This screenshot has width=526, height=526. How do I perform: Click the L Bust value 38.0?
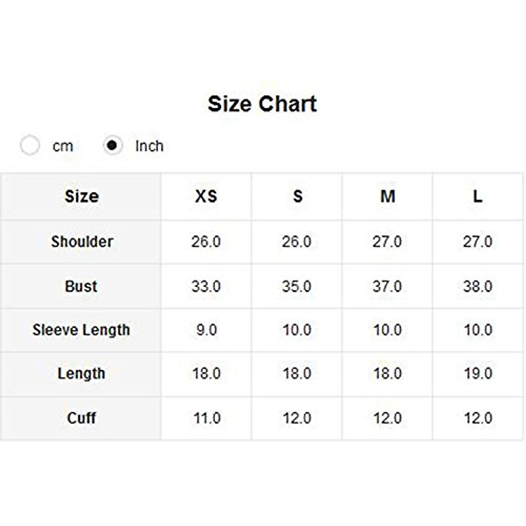(478, 286)
